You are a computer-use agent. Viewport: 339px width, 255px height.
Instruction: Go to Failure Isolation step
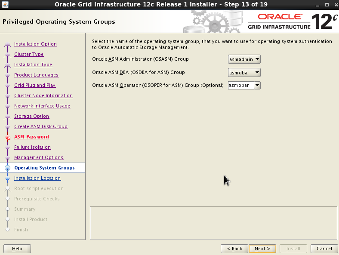(x=32, y=147)
